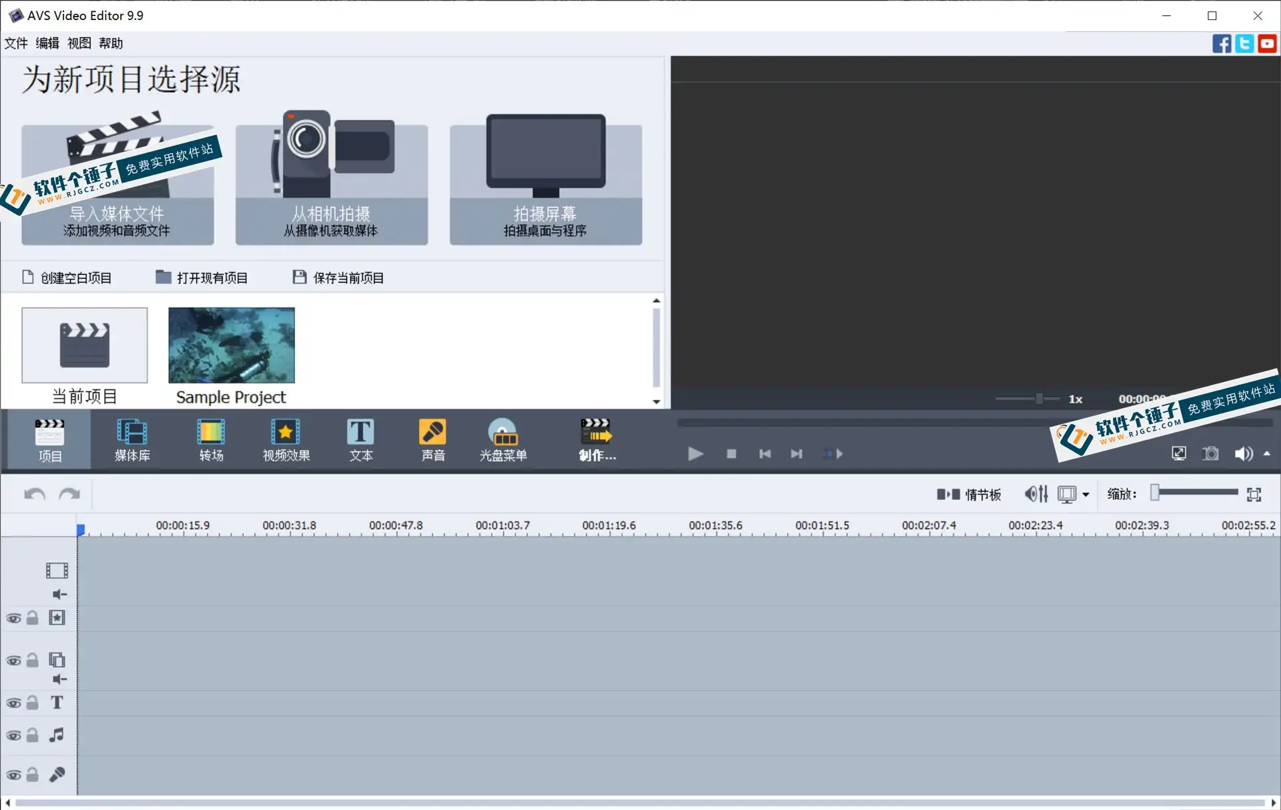1281x810 pixels.
Task: Select the 转场 (transitions) tool
Action: (211, 440)
